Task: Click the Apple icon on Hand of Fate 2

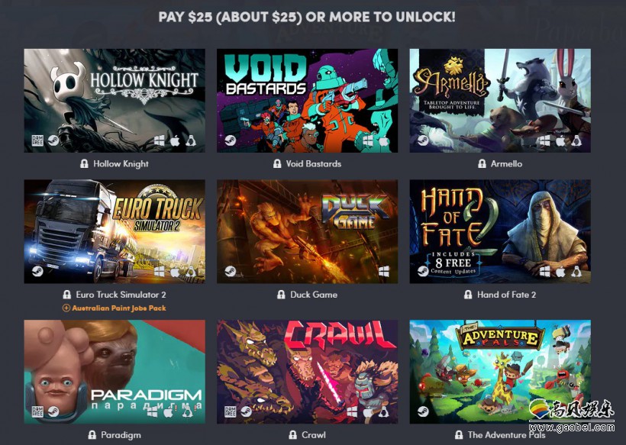Action: click(560, 272)
